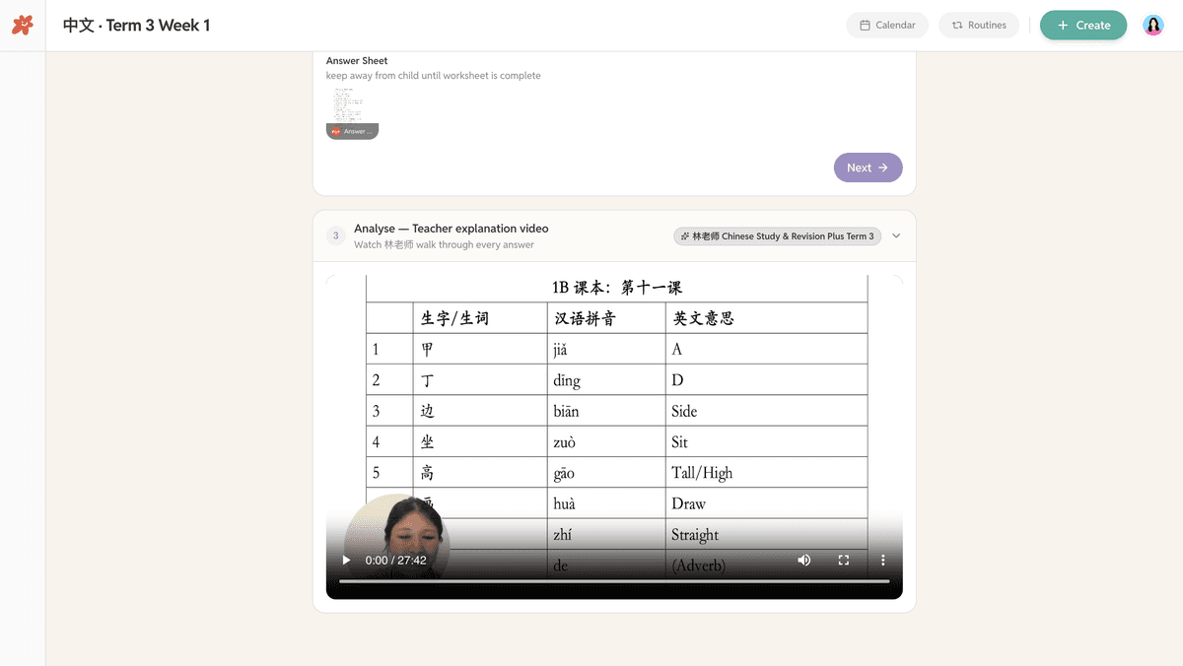Image resolution: width=1183 pixels, height=666 pixels.
Task: Click the step 3 number badge
Action: click(x=336, y=236)
